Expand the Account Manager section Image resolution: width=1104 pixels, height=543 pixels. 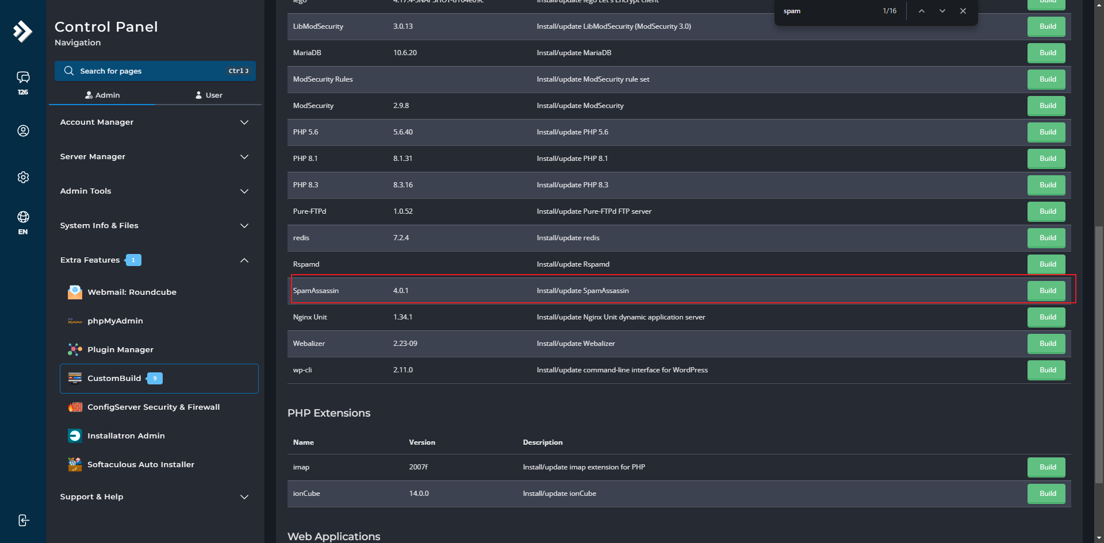coord(155,122)
